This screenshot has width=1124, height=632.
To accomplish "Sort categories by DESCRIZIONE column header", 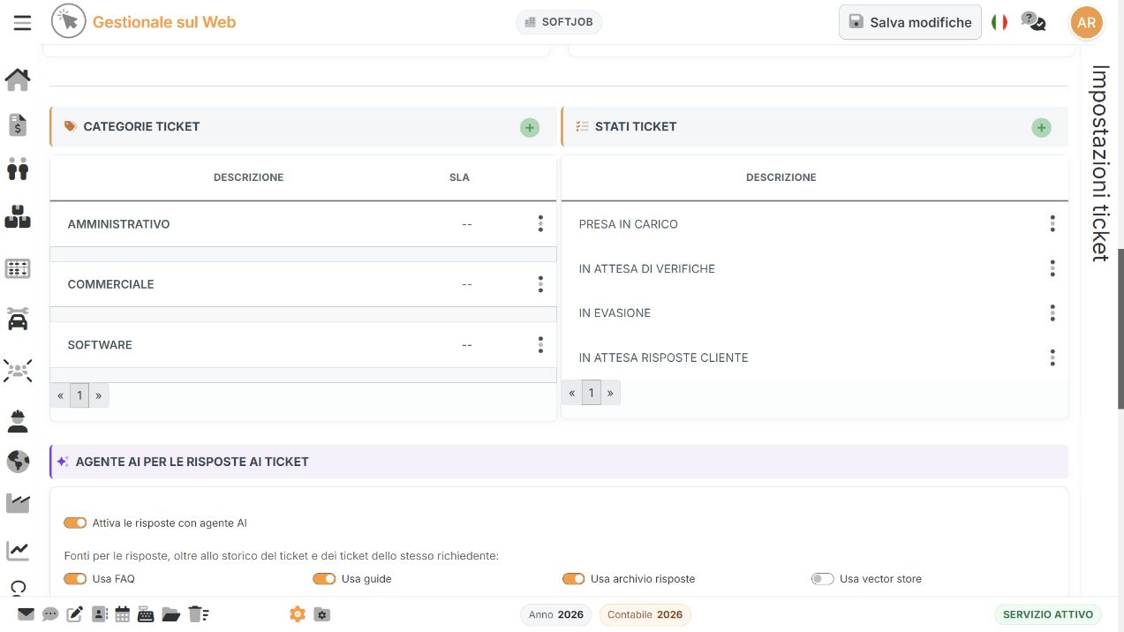I will (x=249, y=177).
